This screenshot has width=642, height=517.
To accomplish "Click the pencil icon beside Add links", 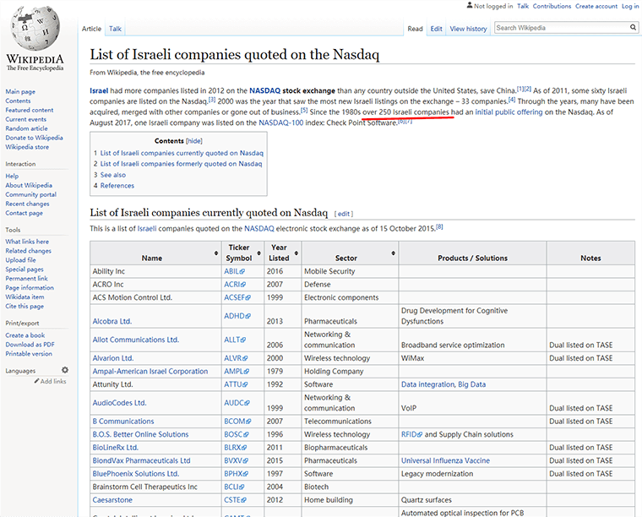I will [36, 381].
